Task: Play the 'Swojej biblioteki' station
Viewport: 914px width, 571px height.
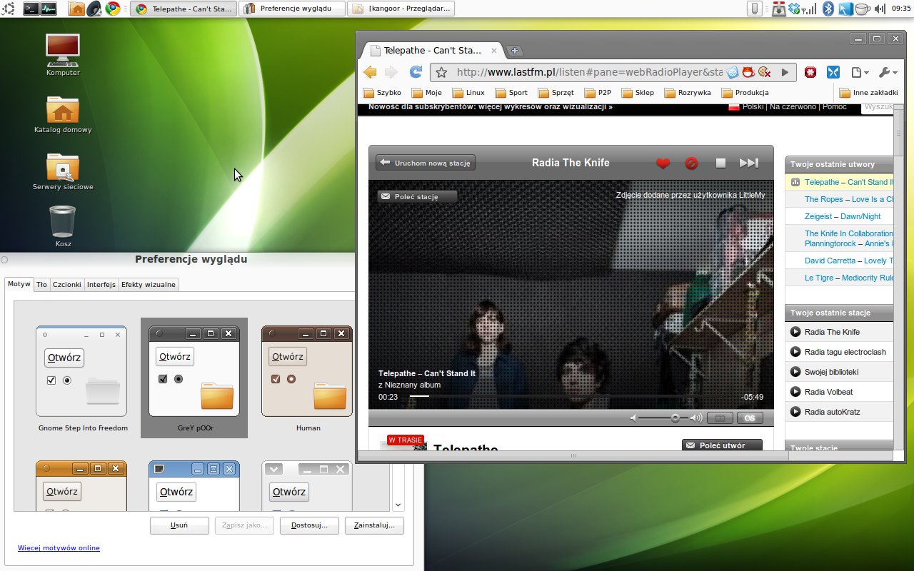Action: (795, 372)
